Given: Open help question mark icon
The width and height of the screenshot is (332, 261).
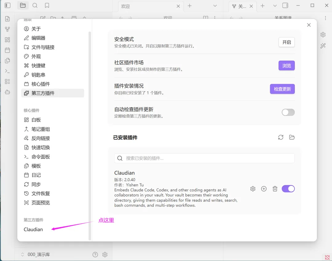Looking at the screenshot, I should point(95,255).
